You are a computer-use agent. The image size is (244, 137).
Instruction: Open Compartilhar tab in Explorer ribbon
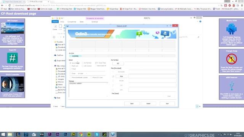tap(72, 22)
